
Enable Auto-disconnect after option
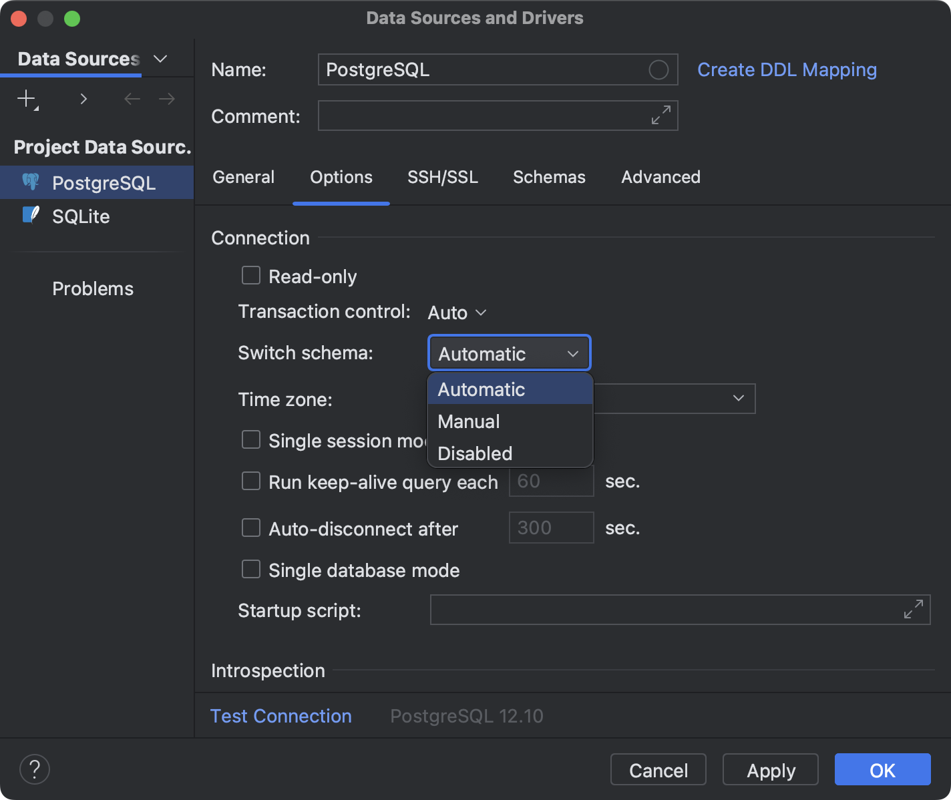[x=250, y=528]
